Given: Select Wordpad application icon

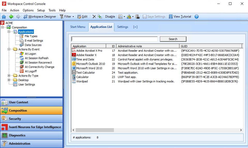Looking at the screenshot, I should pyautogui.click(x=74, y=81).
